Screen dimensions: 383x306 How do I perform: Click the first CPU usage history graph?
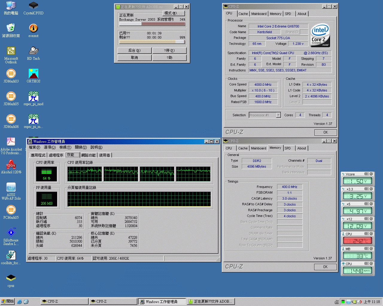click(x=85, y=174)
